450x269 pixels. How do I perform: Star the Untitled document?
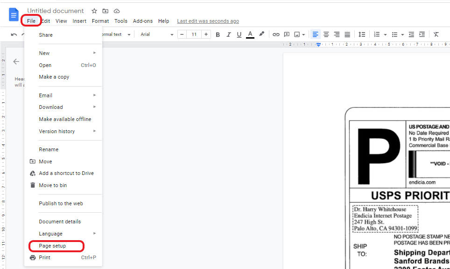[x=93, y=11]
